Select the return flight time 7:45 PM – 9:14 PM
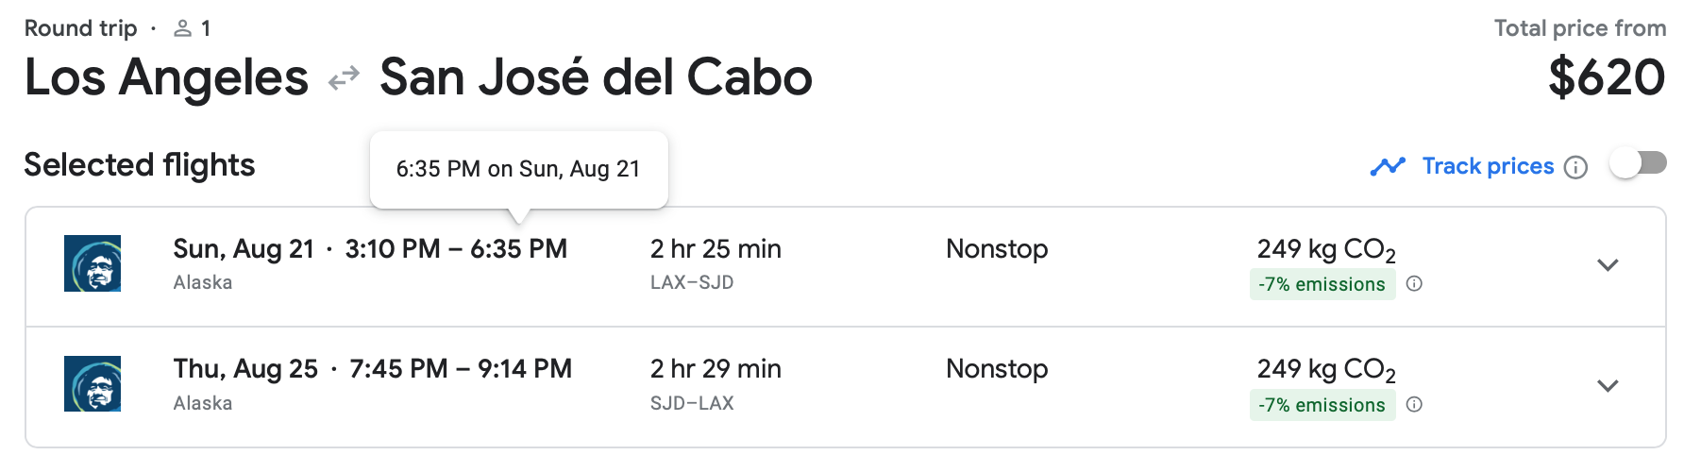This screenshot has width=1684, height=472. click(x=461, y=369)
